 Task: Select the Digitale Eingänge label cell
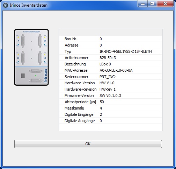[79, 114]
